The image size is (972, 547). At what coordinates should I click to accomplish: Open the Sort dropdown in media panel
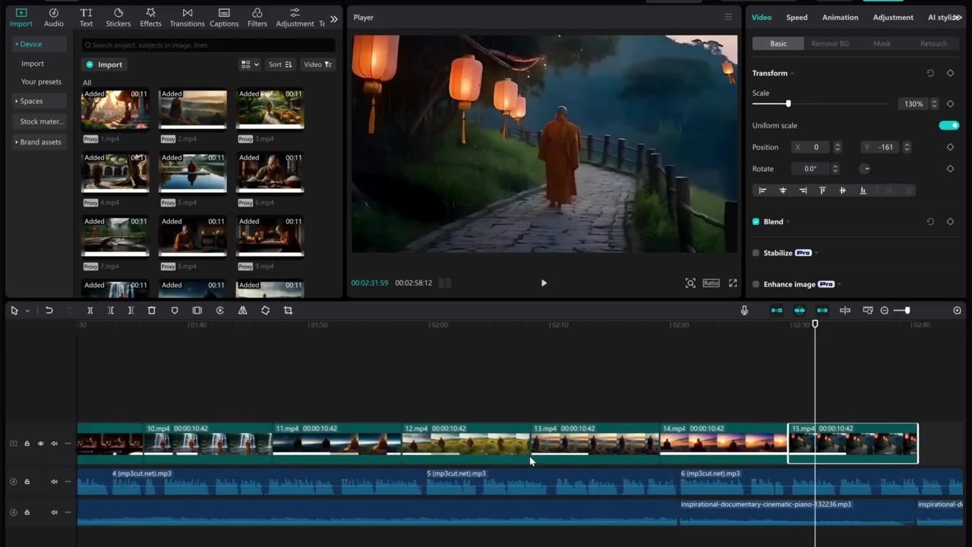pyautogui.click(x=280, y=65)
